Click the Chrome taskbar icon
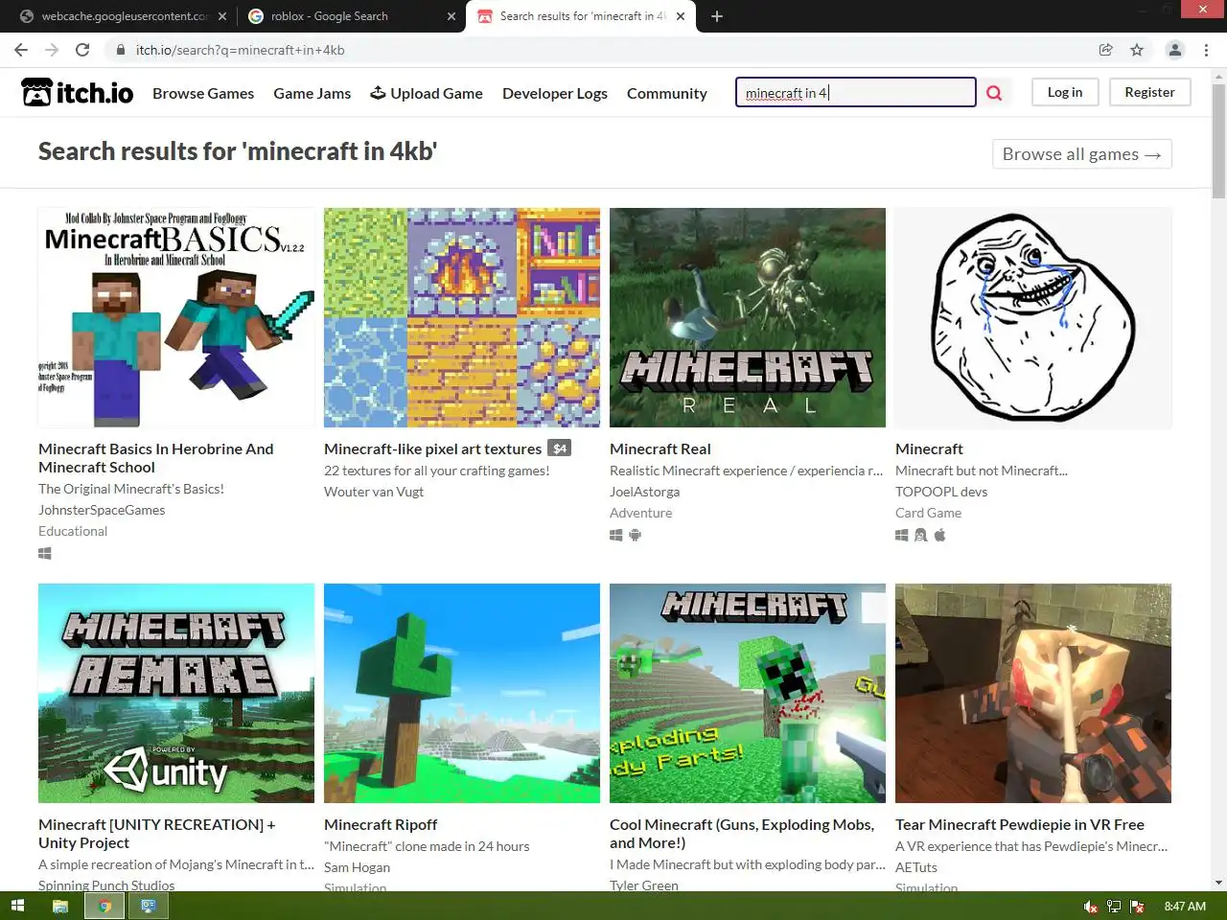 pos(104,906)
